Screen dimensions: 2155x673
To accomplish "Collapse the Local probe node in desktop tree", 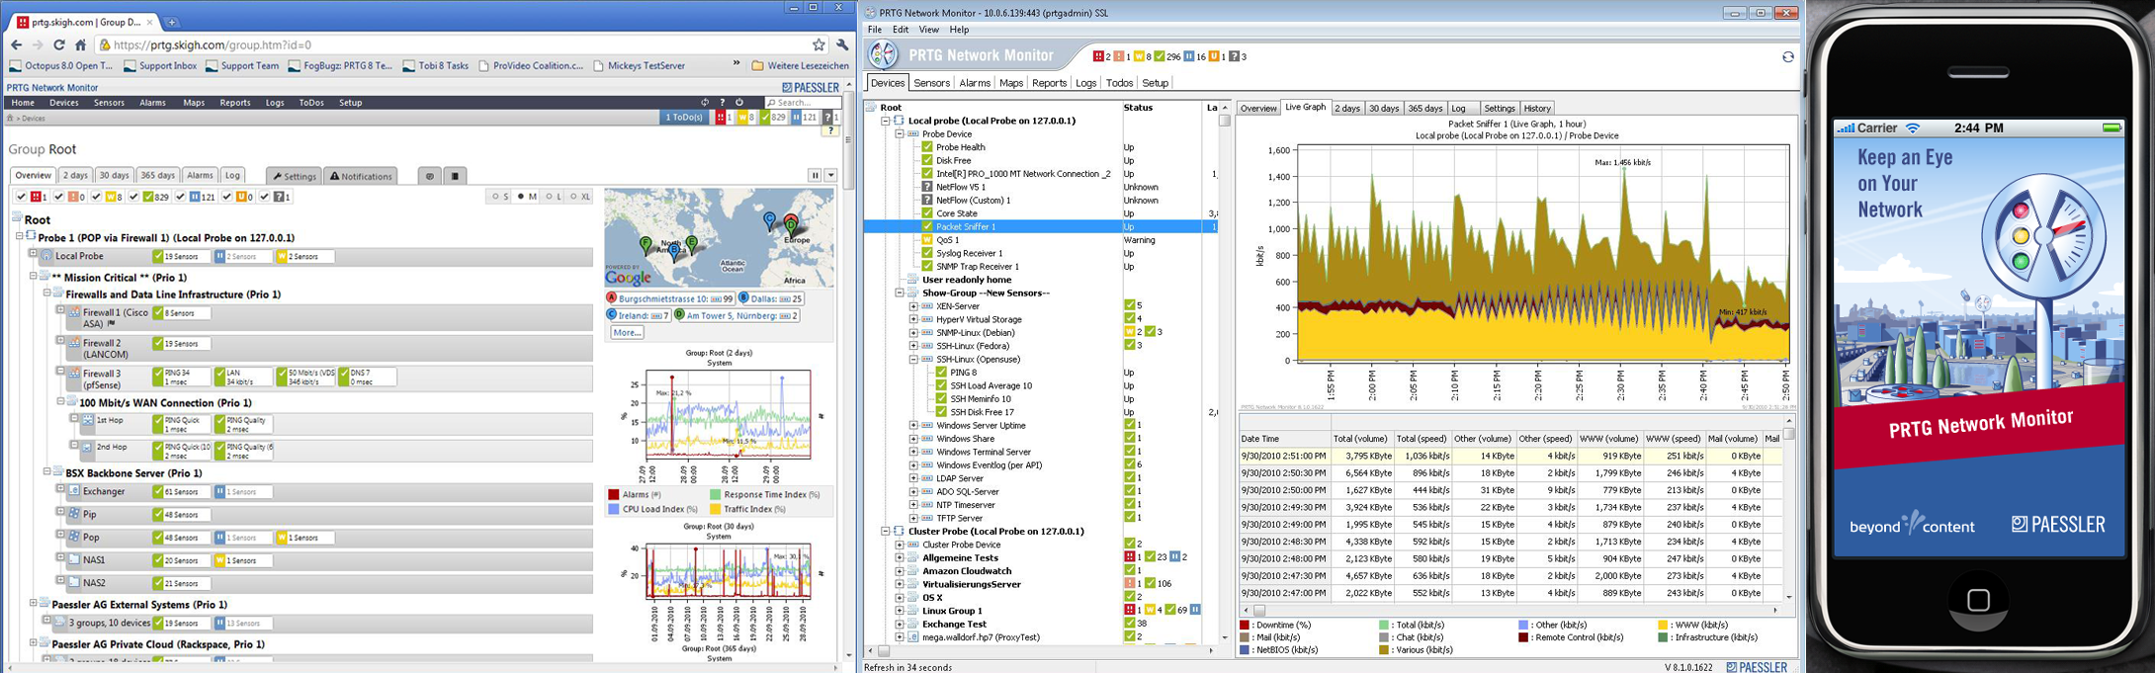I will click(886, 121).
